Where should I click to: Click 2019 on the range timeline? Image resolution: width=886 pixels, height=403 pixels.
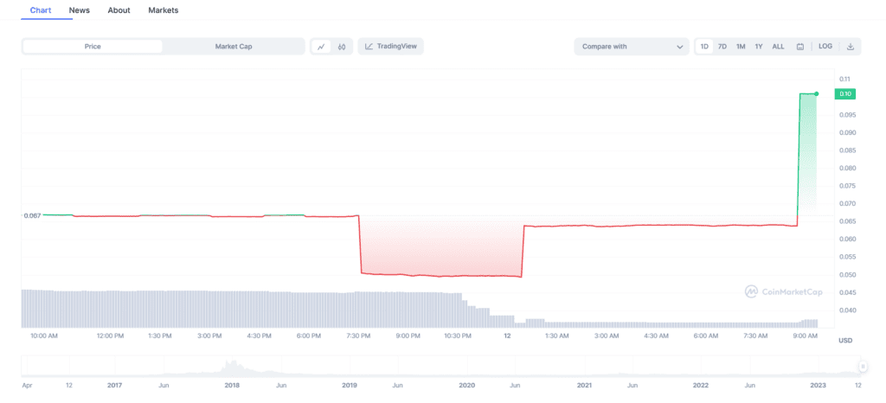click(x=350, y=386)
